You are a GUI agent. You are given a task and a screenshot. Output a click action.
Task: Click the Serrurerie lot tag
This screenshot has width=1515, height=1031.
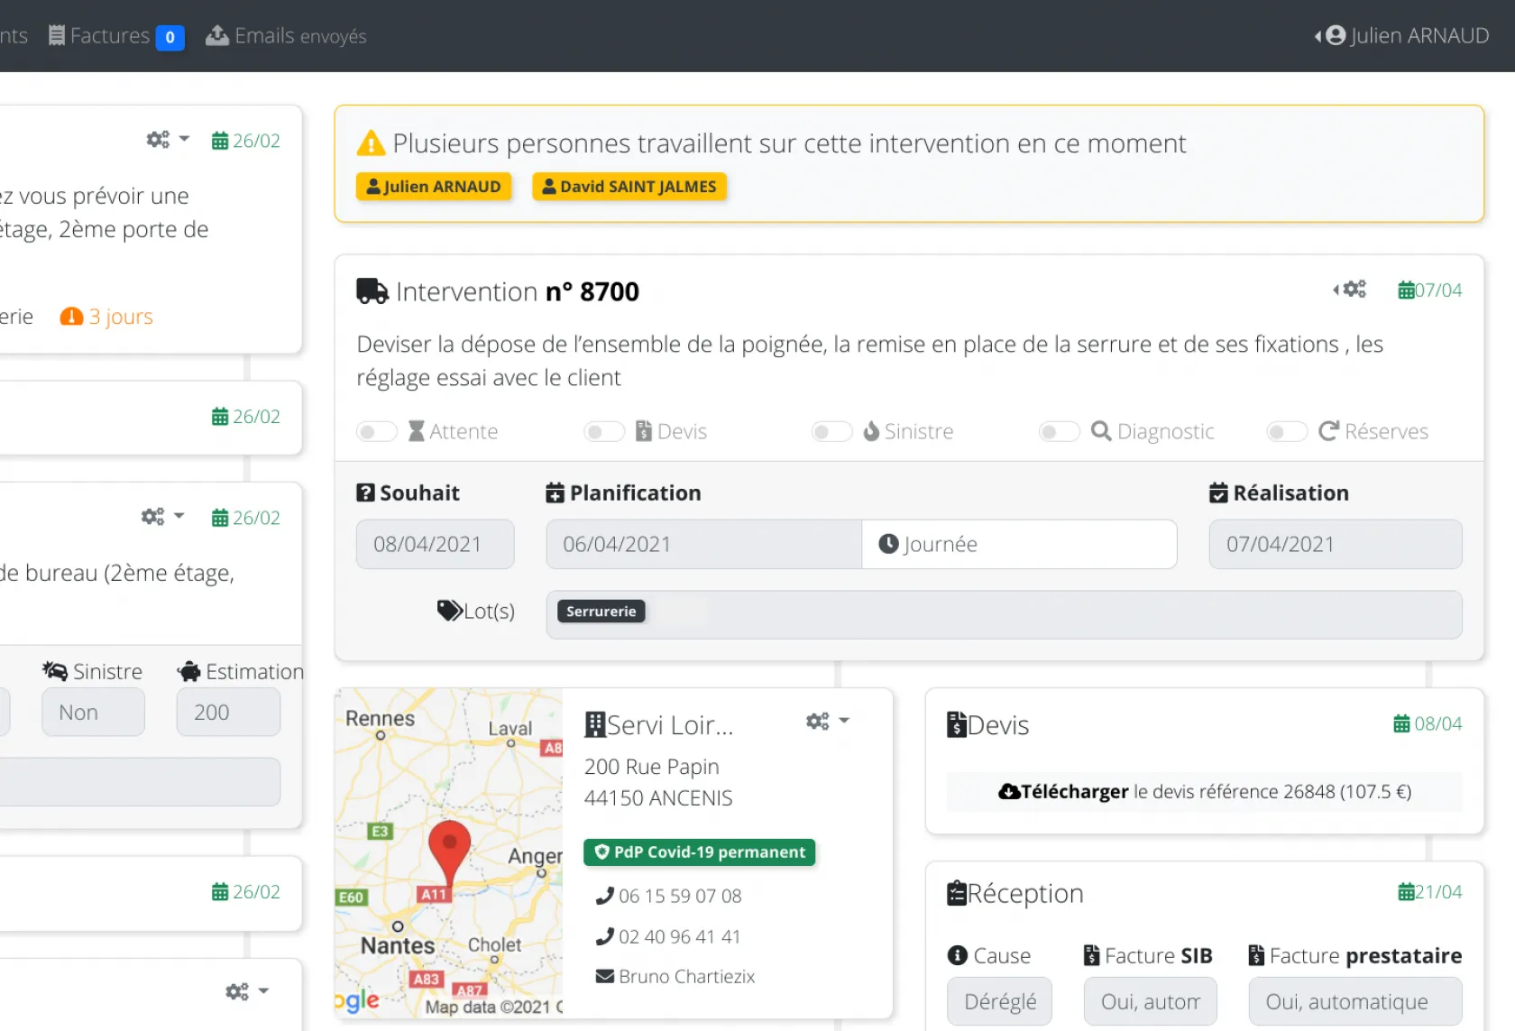[x=601, y=612]
